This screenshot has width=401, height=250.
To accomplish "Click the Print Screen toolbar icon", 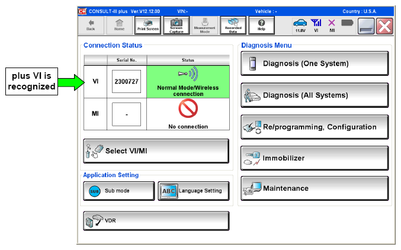I will pos(147,25).
